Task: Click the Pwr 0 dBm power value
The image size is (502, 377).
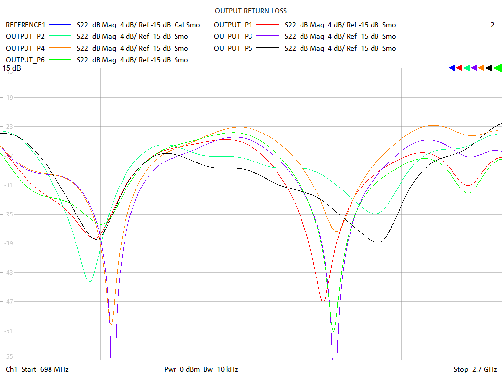Action: 182,369
